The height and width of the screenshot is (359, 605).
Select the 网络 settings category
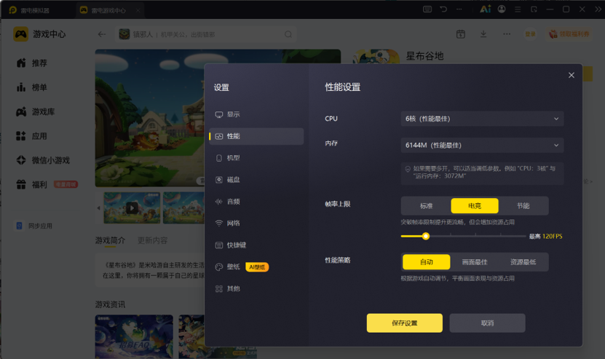pyautogui.click(x=256, y=223)
